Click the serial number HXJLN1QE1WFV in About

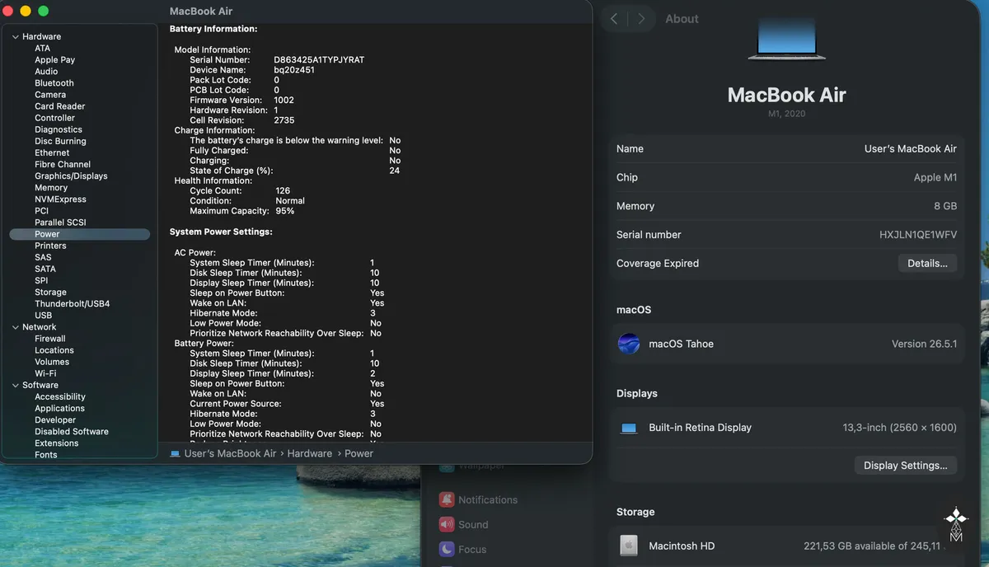[x=918, y=235]
